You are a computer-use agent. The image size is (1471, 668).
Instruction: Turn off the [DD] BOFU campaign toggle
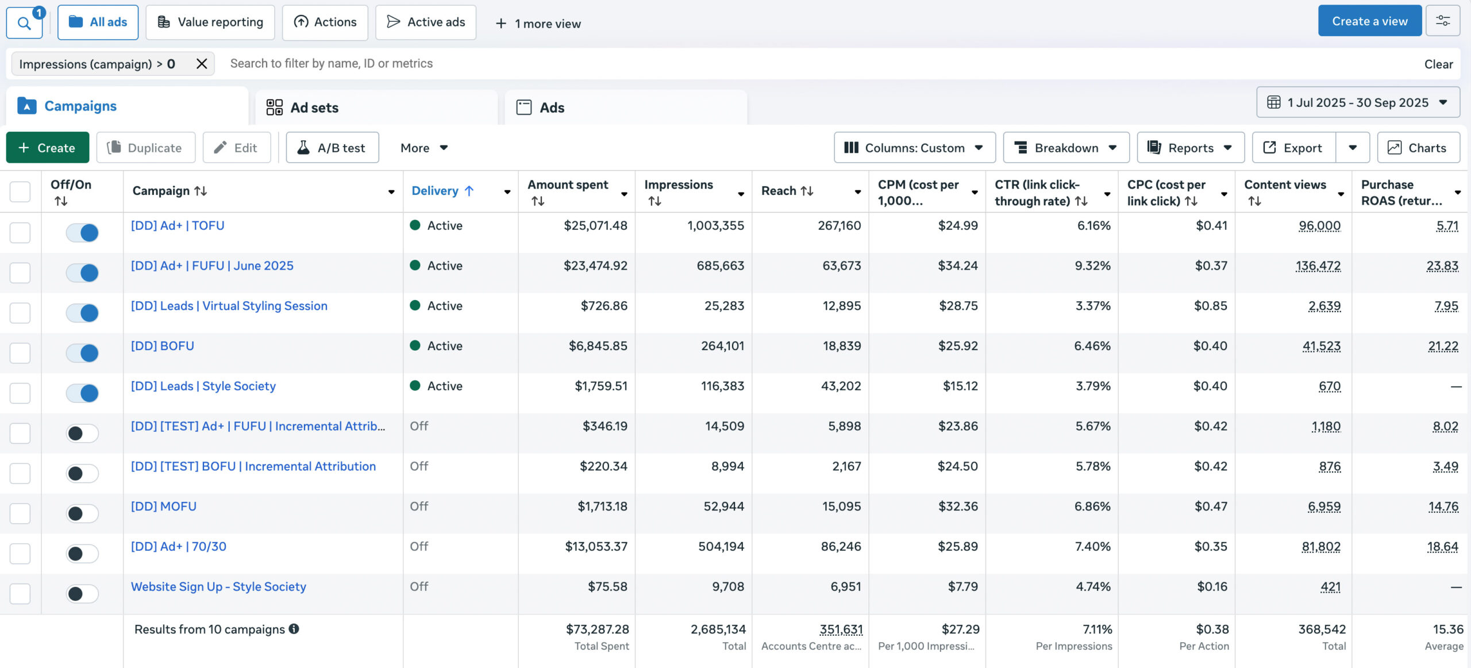coord(82,353)
